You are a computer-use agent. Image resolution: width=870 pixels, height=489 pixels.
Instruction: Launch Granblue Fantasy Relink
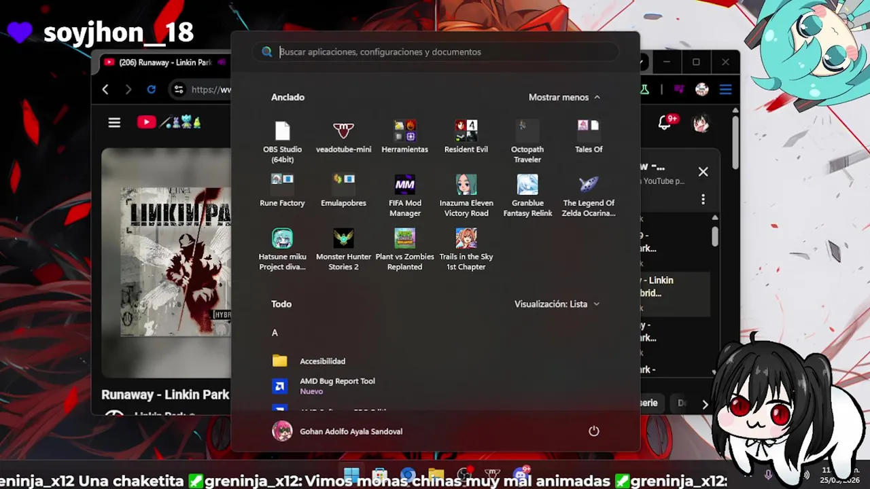(x=527, y=196)
